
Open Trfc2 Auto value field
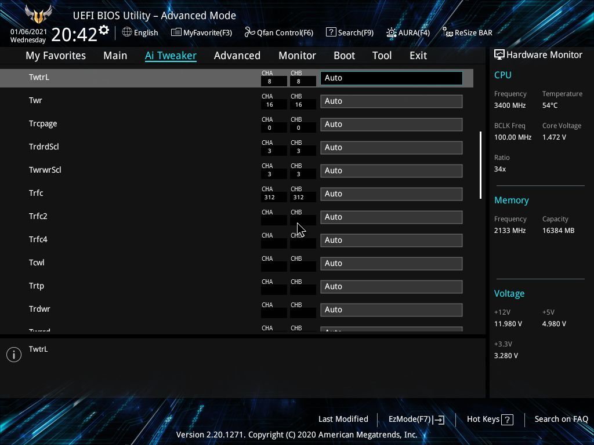pos(392,217)
